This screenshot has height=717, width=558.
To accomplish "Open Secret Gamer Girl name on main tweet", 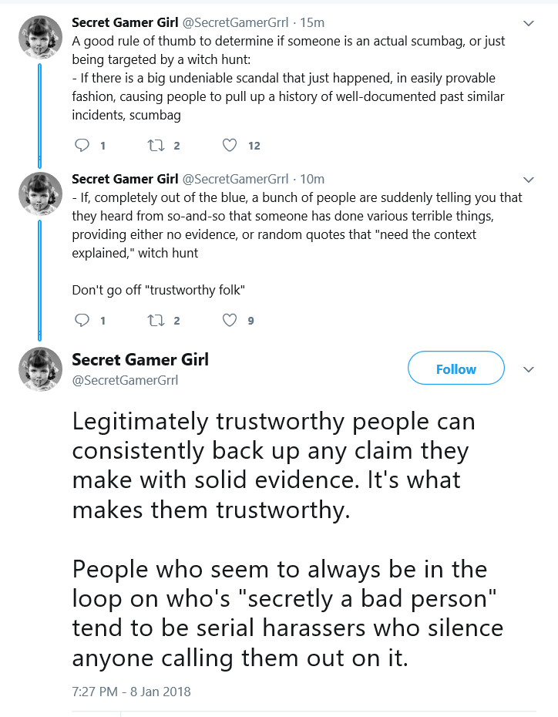I will (139, 359).
